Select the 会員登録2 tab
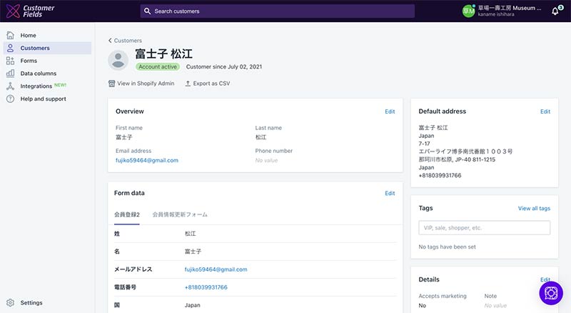The image size is (571, 313). click(x=127, y=214)
